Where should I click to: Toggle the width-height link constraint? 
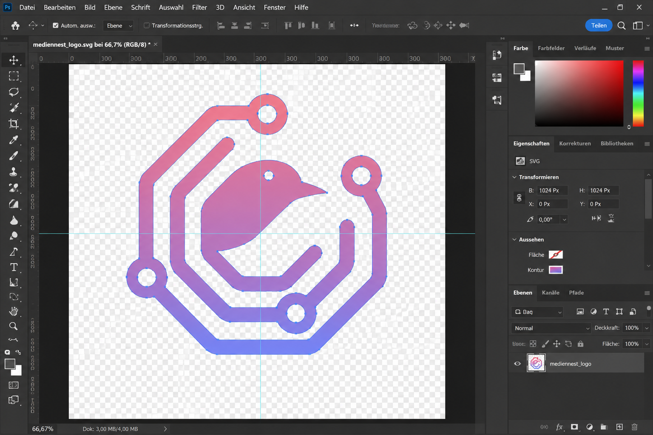click(x=519, y=198)
